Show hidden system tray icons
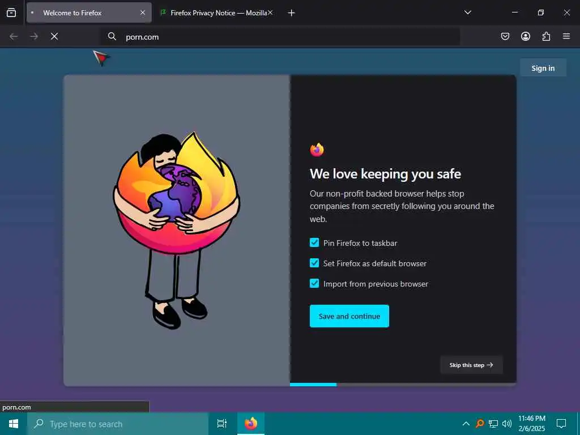 (466, 424)
